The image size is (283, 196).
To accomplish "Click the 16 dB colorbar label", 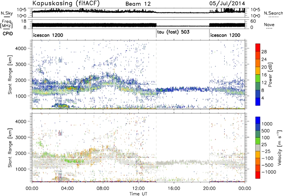I will click(264, 75).
